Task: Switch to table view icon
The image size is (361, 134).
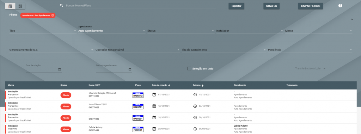Action: coord(10,6)
